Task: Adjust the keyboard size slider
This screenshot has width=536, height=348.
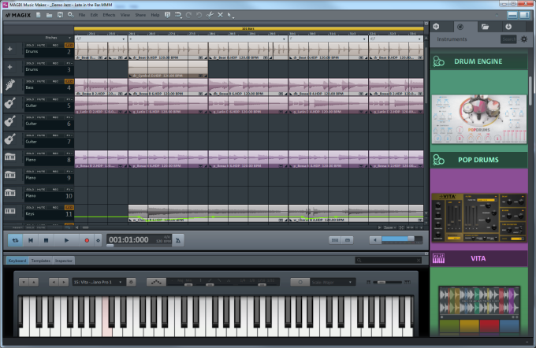Action: pyautogui.click(x=388, y=282)
